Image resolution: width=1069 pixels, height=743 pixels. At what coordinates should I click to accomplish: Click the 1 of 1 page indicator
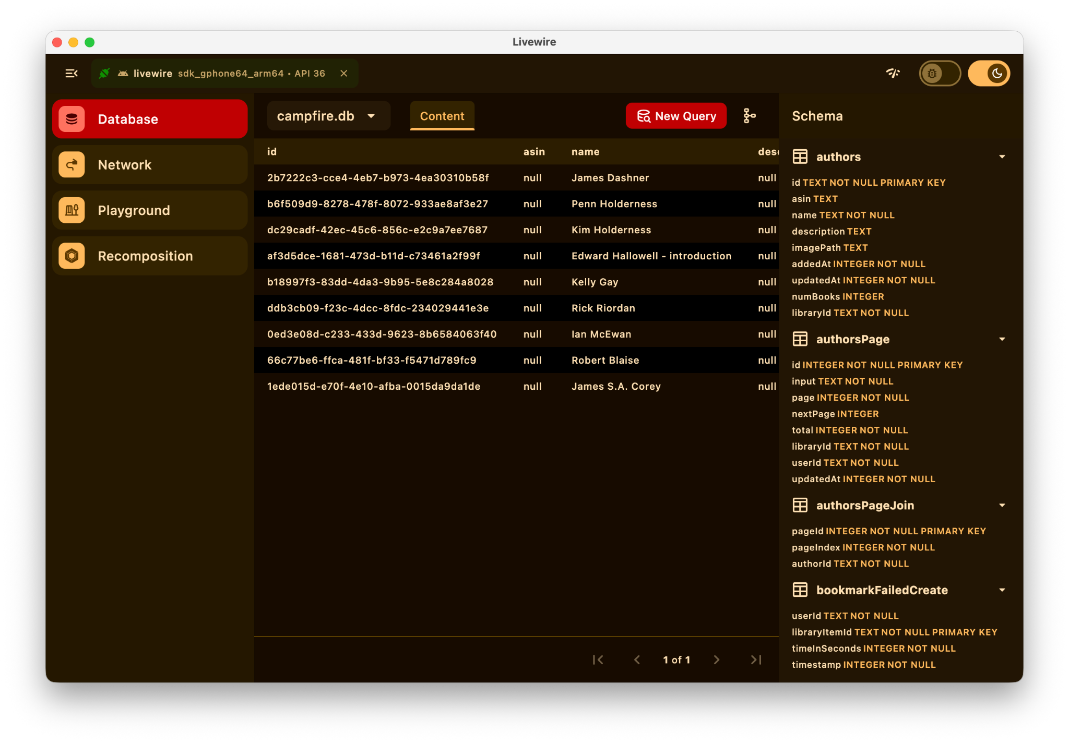click(x=676, y=660)
